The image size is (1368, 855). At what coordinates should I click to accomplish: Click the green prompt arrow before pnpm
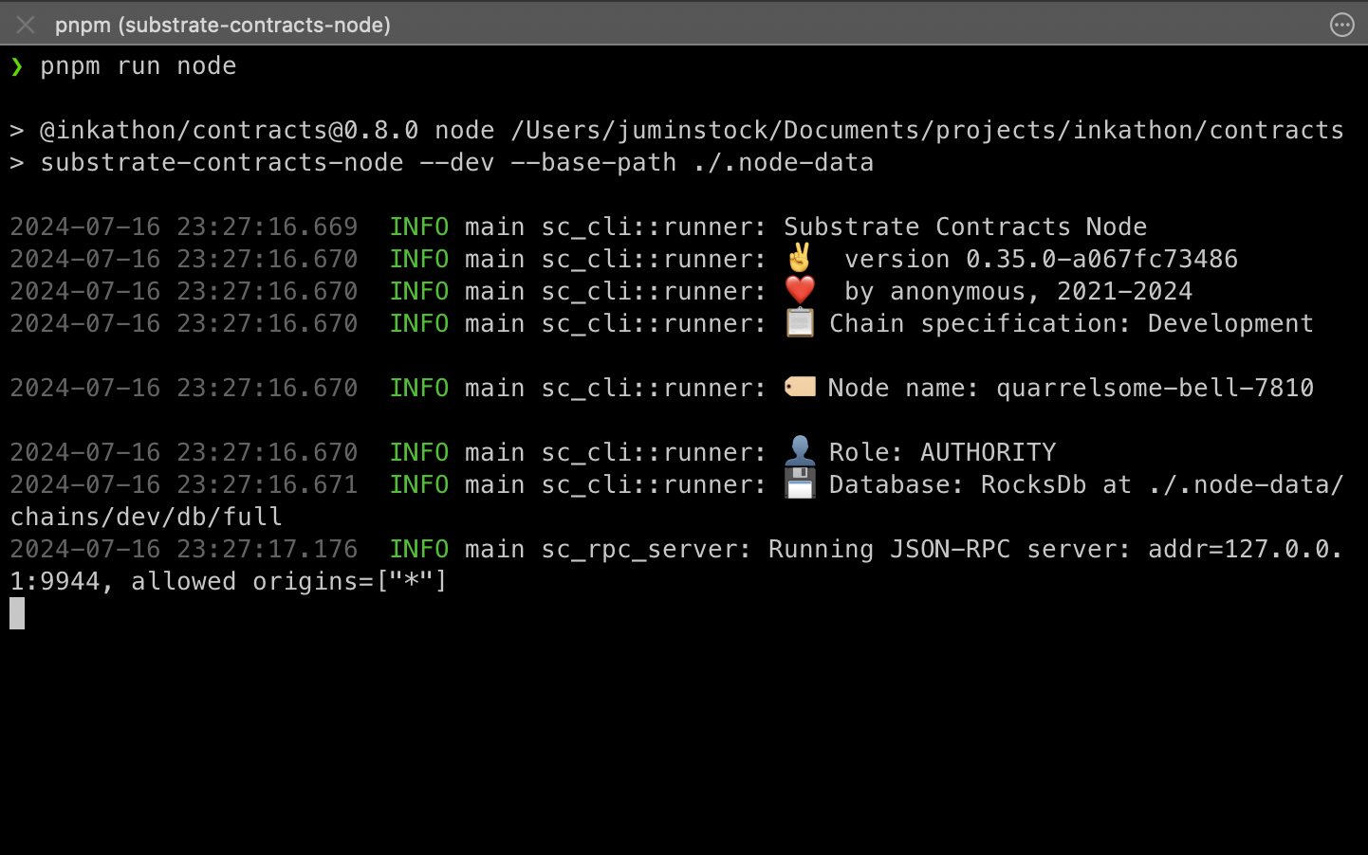(17, 65)
